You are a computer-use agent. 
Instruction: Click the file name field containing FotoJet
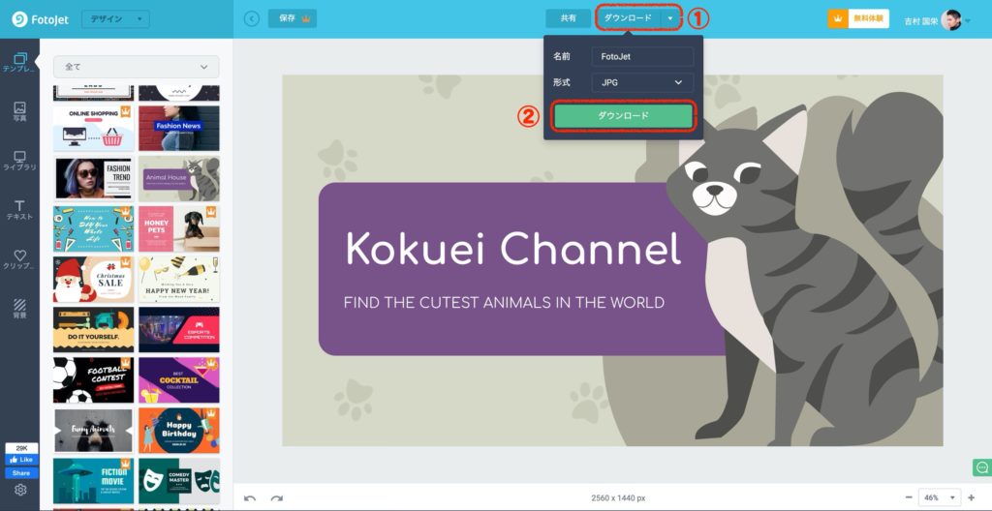642,57
